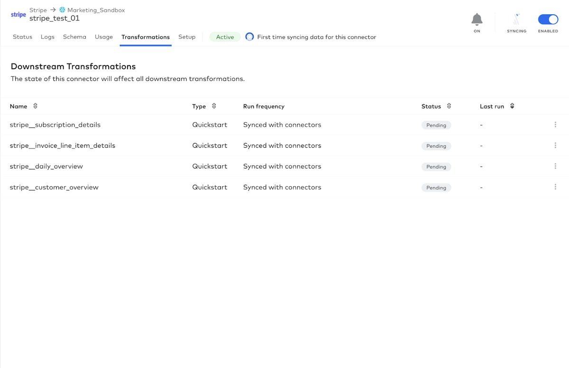Click Pending badge for stripe__invoice_line_item_details

point(436,146)
